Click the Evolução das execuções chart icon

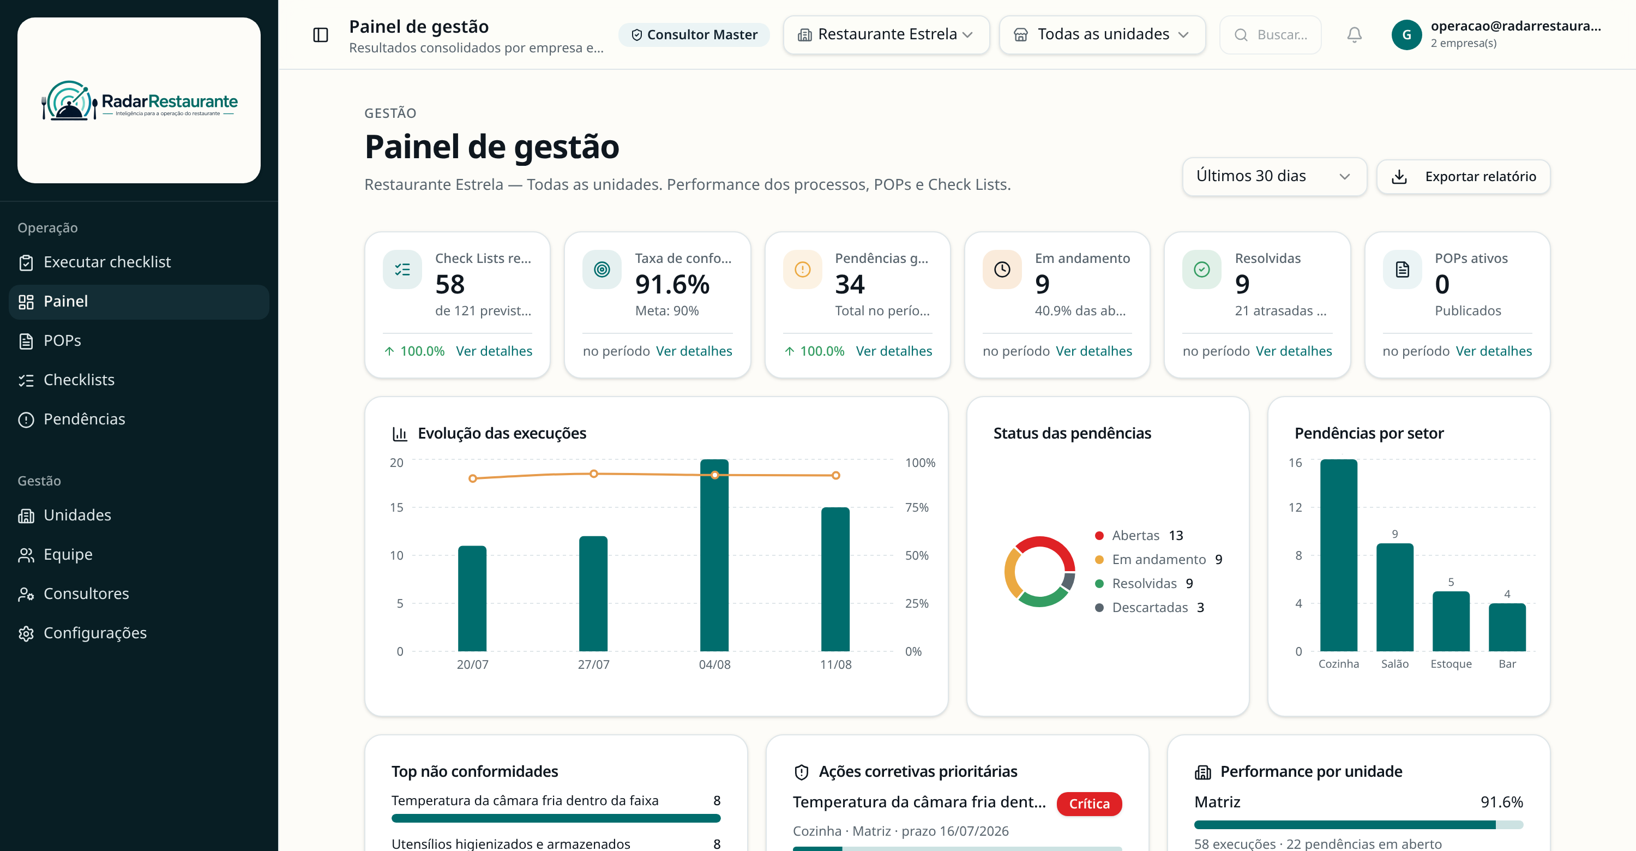coord(400,434)
